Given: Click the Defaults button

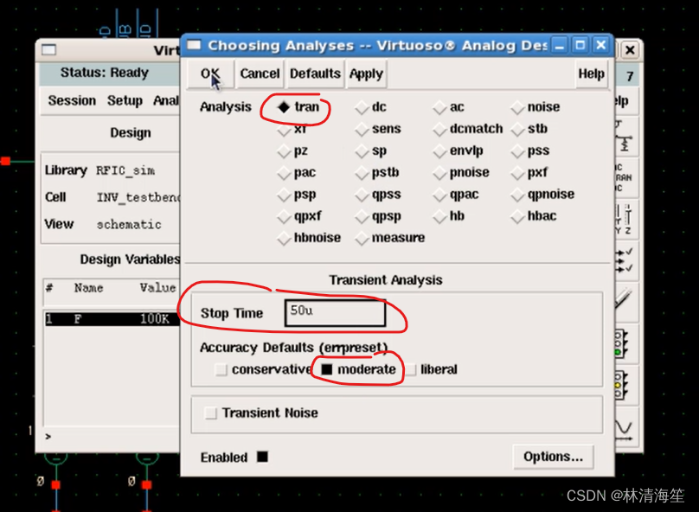Looking at the screenshot, I should point(315,74).
